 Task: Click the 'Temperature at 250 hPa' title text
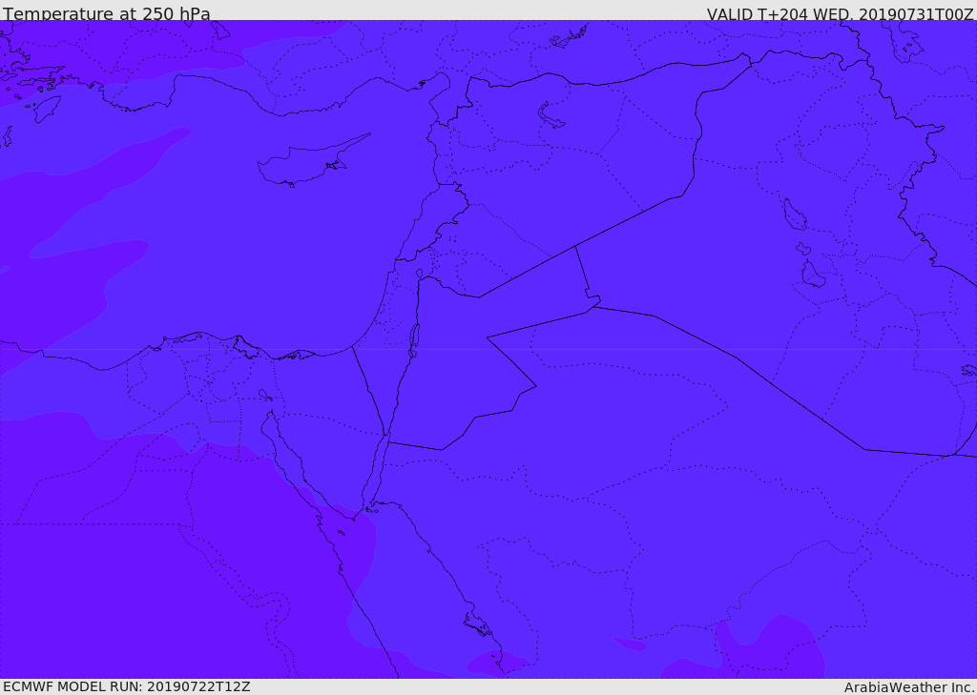point(107,13)
